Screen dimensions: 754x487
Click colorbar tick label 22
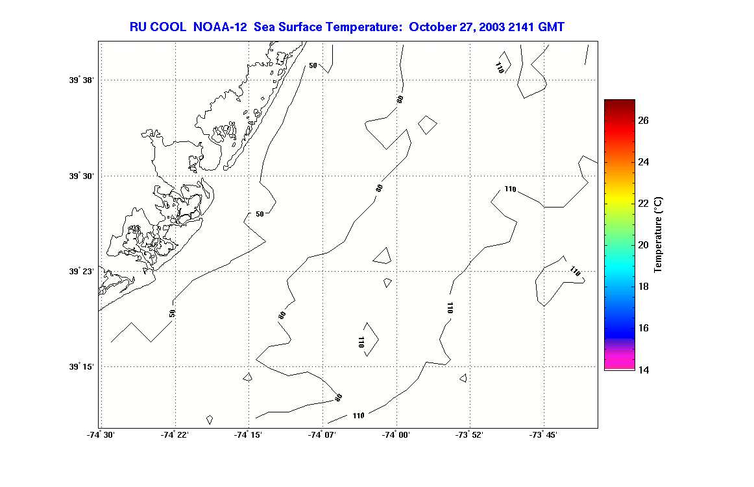click(644, 204)
